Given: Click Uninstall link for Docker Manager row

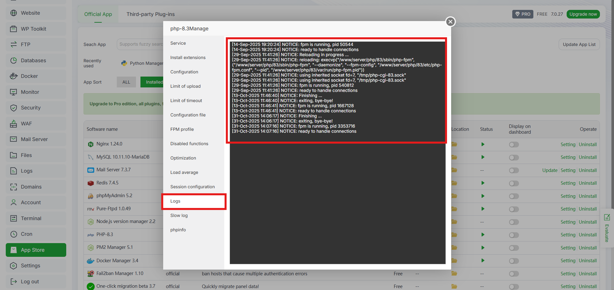Looking at the screenshot, I should coord(588,261).
